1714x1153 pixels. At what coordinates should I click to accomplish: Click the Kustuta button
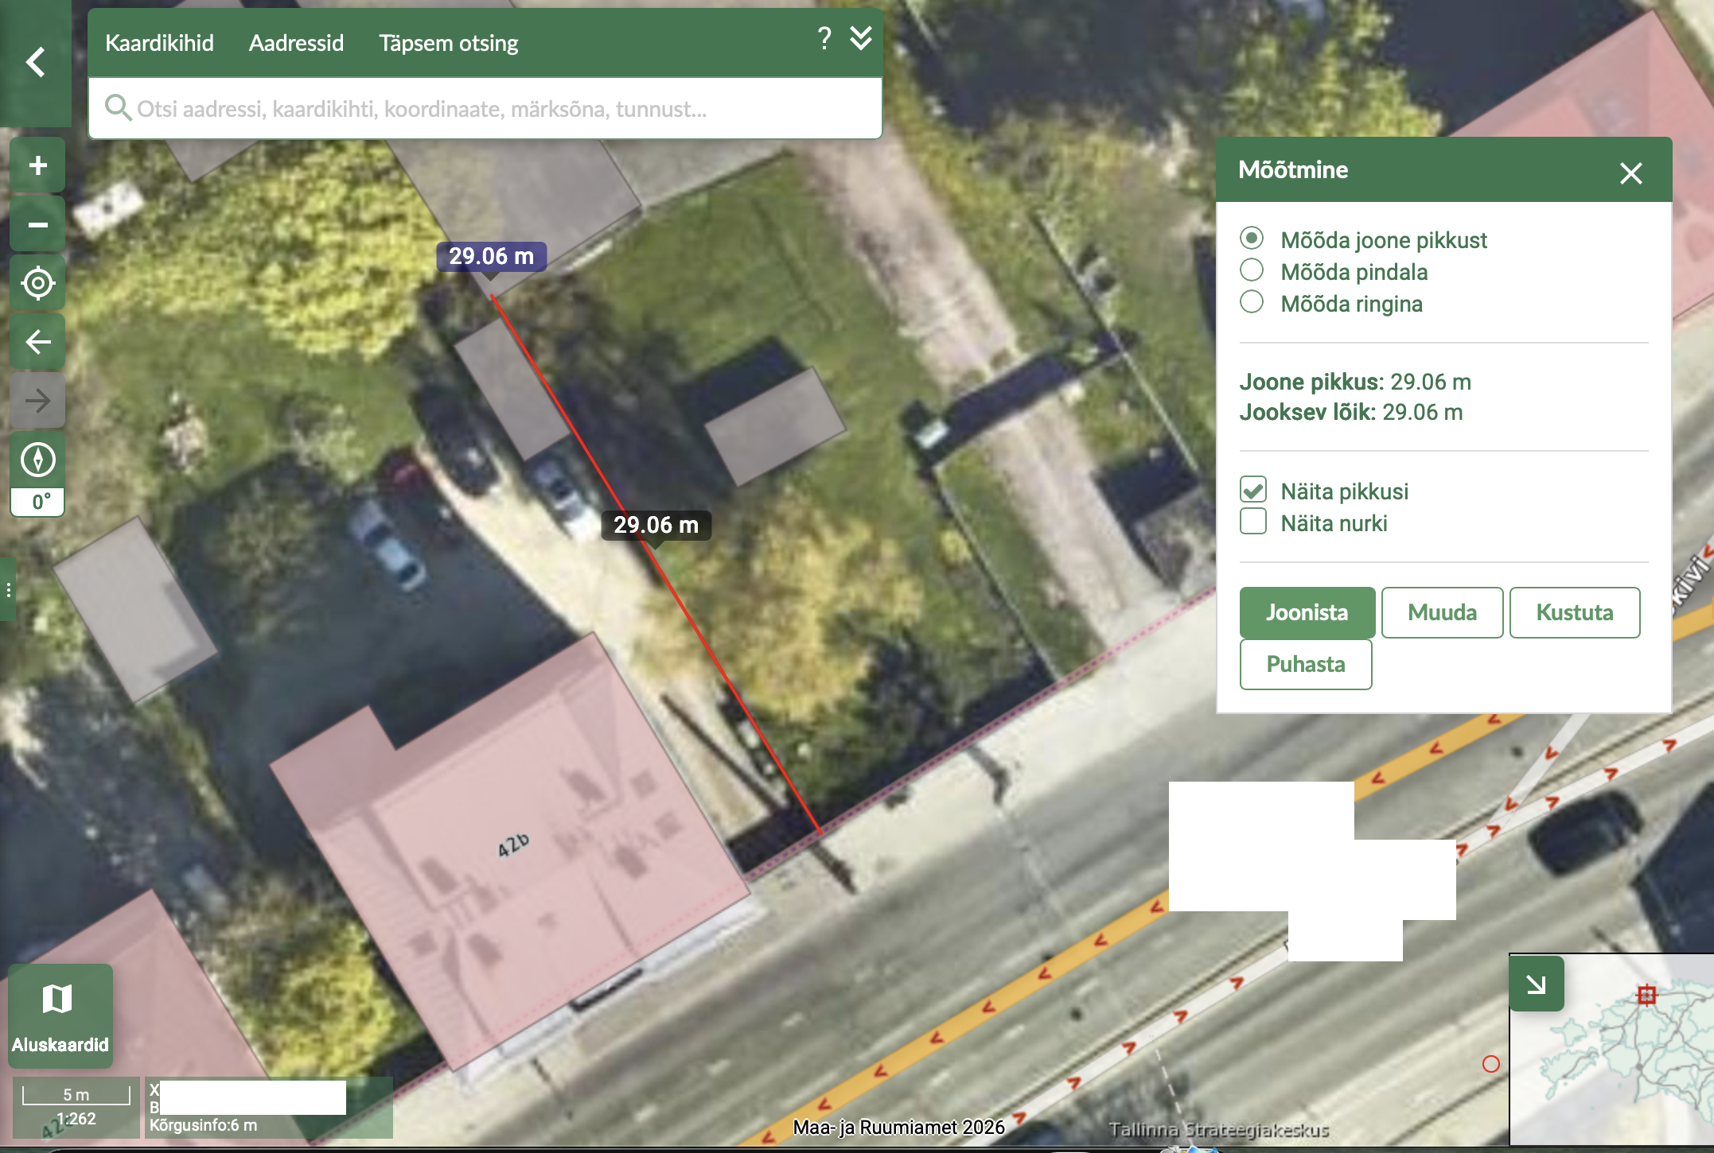tap(1574, 612)
